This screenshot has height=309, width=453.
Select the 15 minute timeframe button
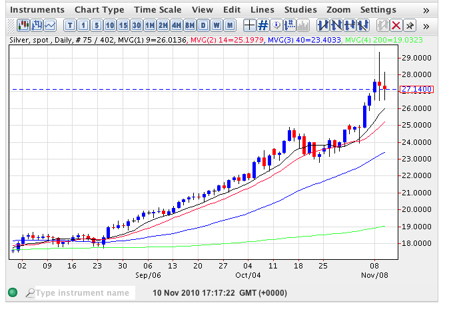coord(123,25)
